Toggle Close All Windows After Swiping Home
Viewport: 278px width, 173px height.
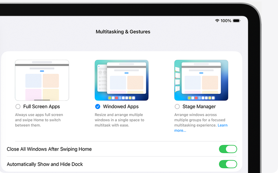click(x=228, y=149)
